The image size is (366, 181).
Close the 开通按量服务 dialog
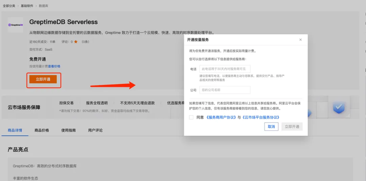pos(300,40)
